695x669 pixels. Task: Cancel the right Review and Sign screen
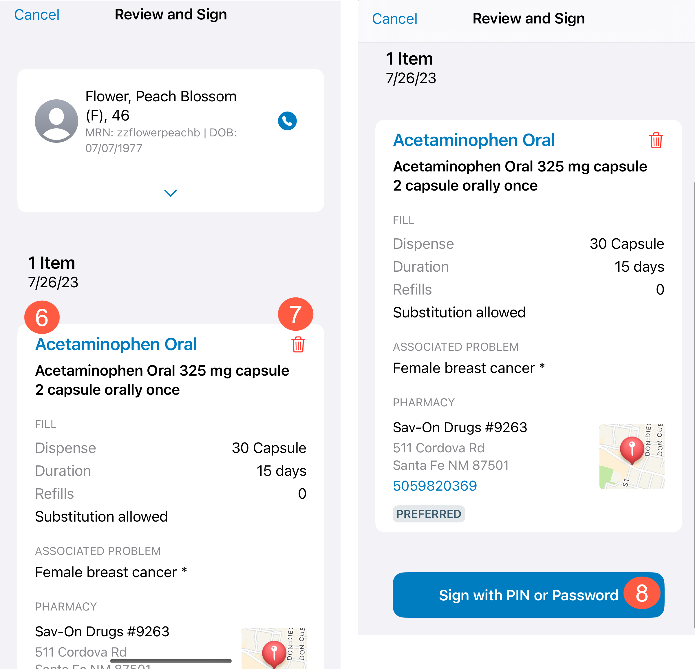click(x=395, y=19)
